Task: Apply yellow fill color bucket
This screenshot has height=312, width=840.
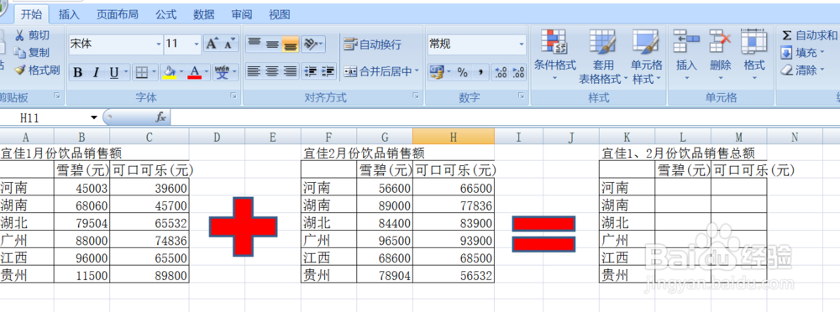Action: (x=170, y=72)
